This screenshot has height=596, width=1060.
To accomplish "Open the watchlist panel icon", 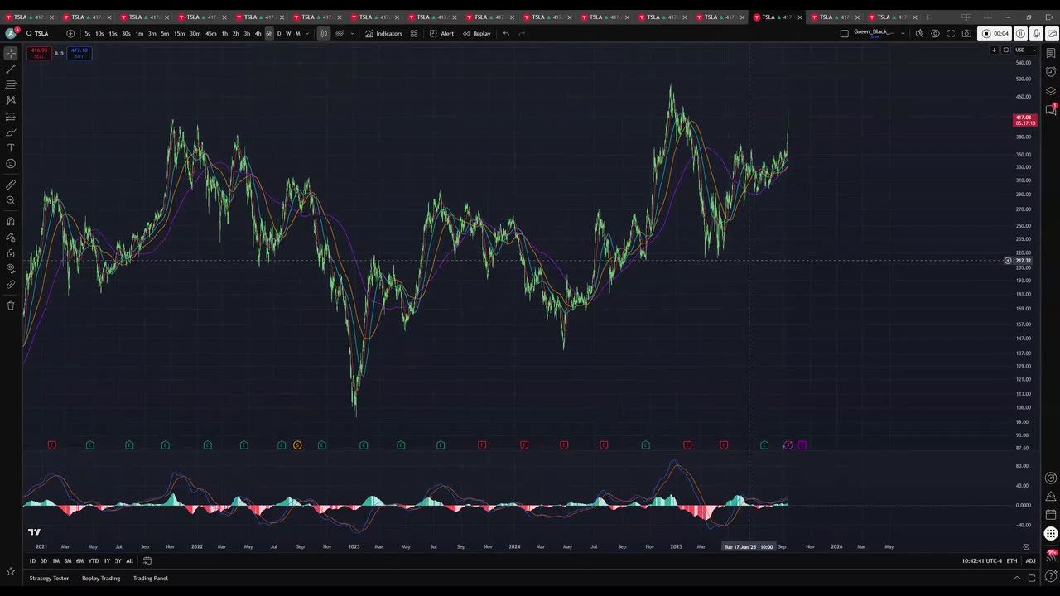I will [x=1051, y=53].
